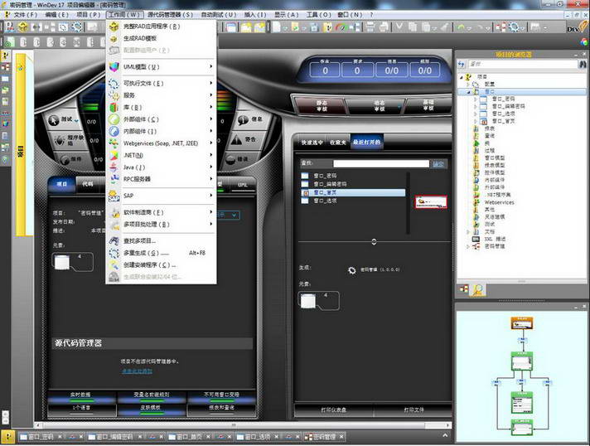Switch to the 收藏夹 tab
Image resolution: width=590 pixels, height=446 pixels.
(x=337, y=143)
